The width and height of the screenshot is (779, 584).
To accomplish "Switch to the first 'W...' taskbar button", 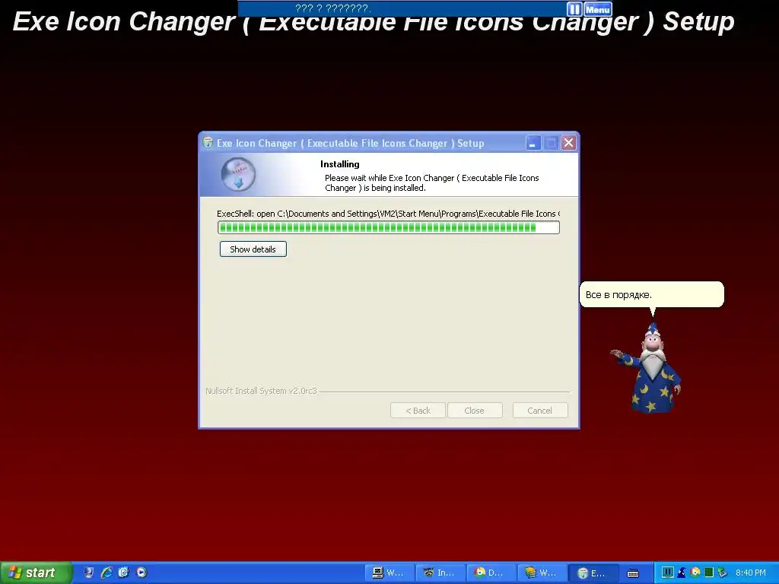I will pos(389,573).
